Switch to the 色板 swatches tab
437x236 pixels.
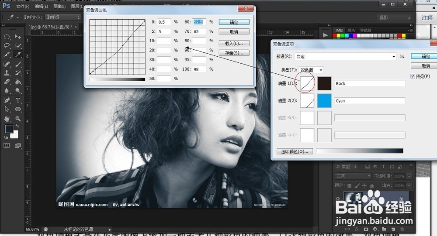tap(339, 31)
